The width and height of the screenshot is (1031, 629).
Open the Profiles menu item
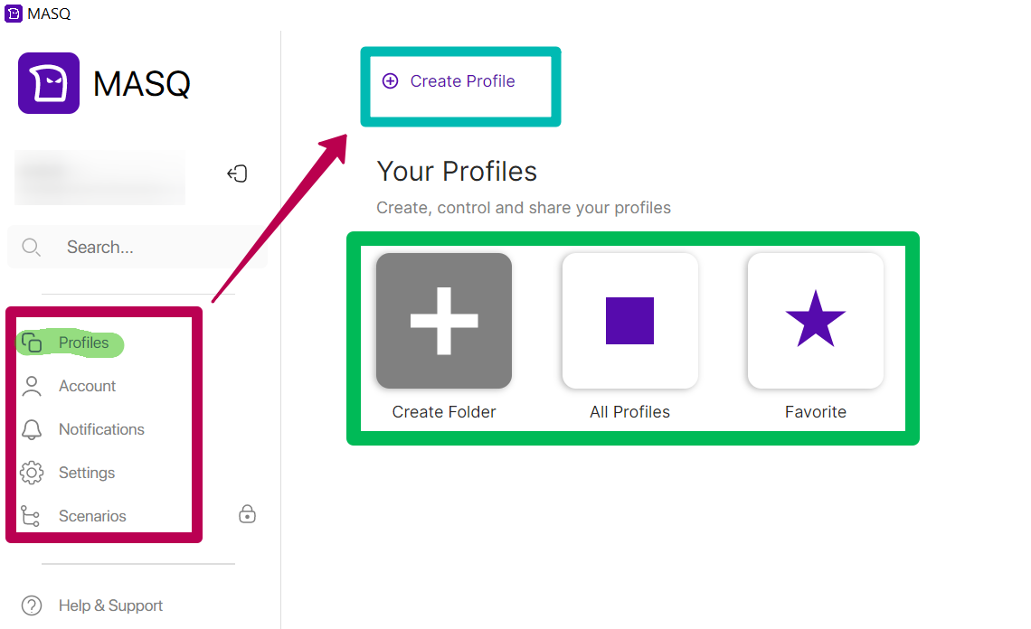click(x=70, y=343)
